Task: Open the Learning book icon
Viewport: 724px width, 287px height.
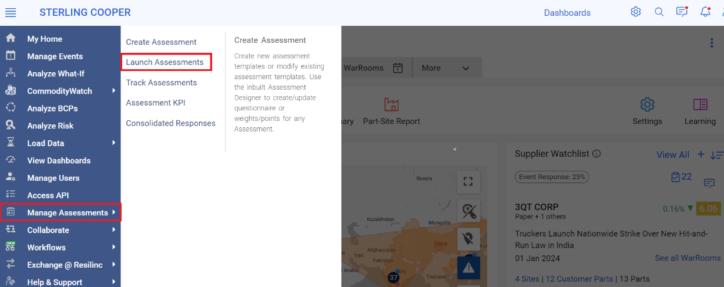Action: [x=700, y=104]
